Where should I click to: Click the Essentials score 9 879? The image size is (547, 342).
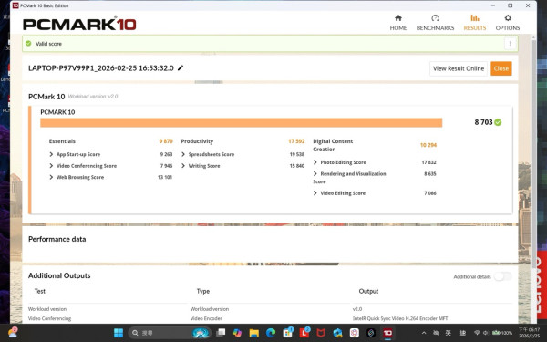pyautogui.click(x=166, y=141)
